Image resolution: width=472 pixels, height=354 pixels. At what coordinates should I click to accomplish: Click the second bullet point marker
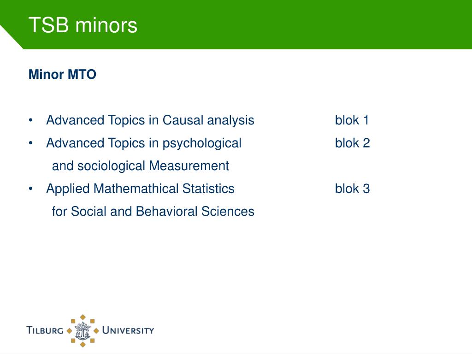click(31, 143)
